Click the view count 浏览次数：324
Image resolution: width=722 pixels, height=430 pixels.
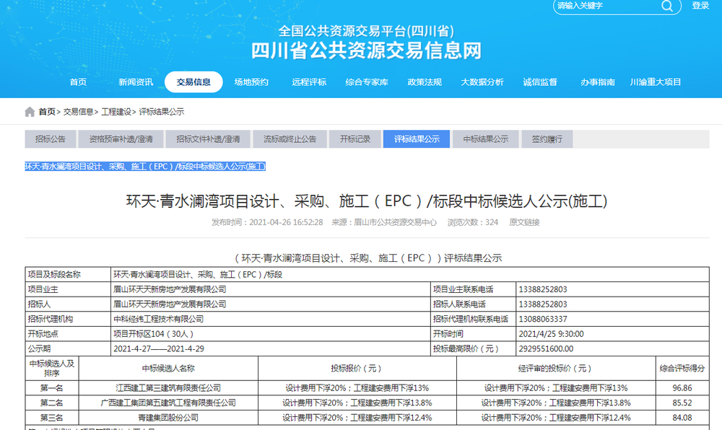(x=473, y=223)
